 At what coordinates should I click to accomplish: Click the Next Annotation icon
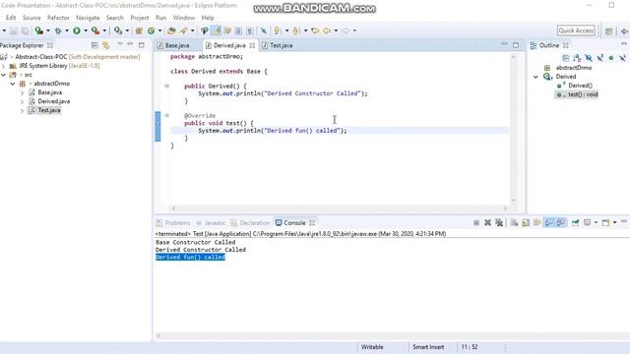pos(277,30)
